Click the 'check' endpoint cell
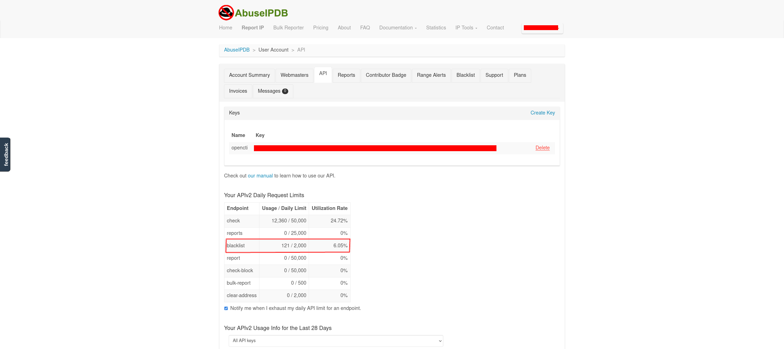The image size is (784, 349). [x=241, y=221]
